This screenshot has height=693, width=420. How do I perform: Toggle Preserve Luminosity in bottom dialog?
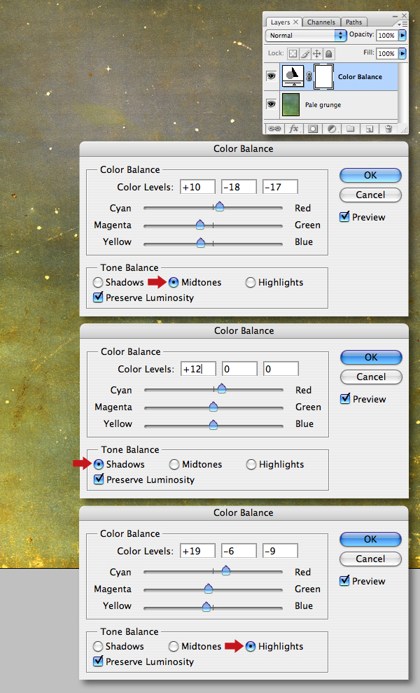click(x=99, y=661)
